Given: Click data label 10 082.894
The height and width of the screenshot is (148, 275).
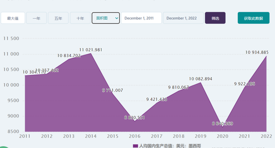Looking at the screenshot, I should coord(200,79).
